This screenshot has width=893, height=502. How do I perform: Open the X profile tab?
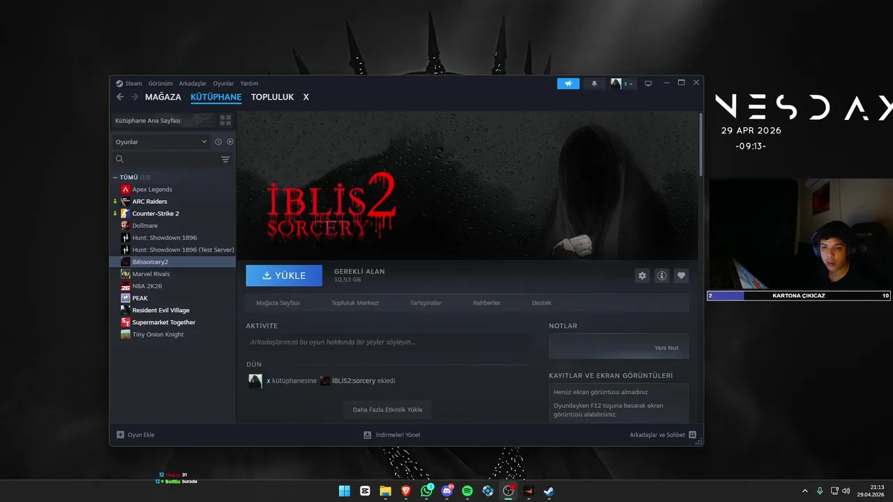point(306,97)
